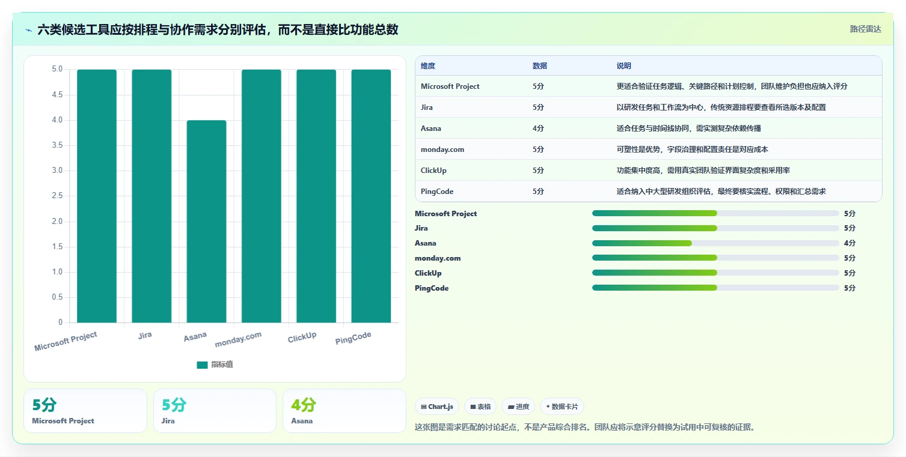Click the Jira bar in chart
This screenshot has width=906, height=457.
point(152,196)
